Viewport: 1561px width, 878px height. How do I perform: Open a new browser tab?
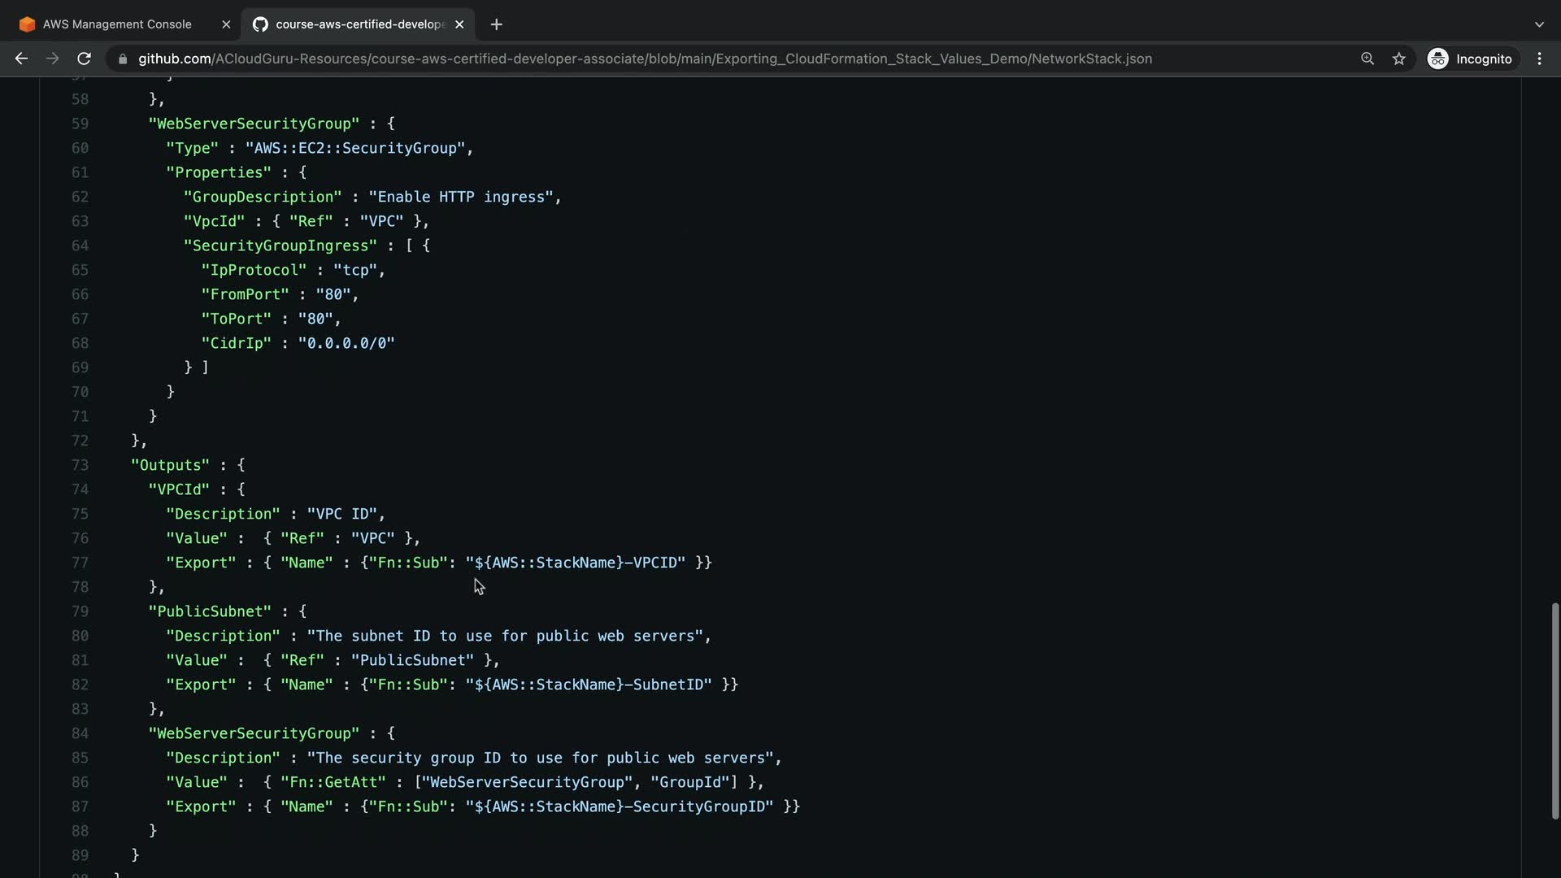496,24
